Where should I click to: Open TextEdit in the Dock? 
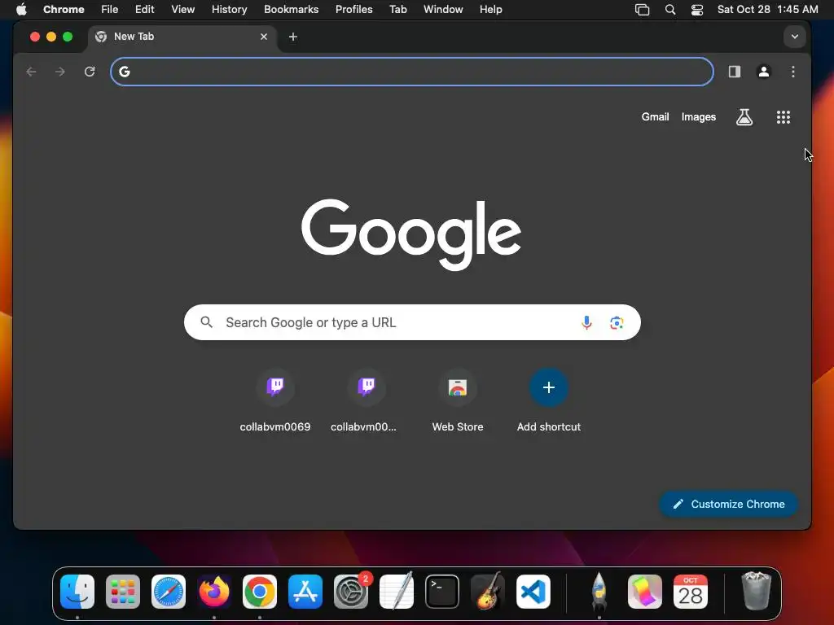(x=397, y=592)
